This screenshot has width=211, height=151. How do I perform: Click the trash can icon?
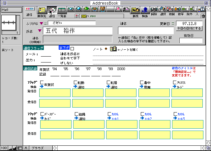[203, 16]
